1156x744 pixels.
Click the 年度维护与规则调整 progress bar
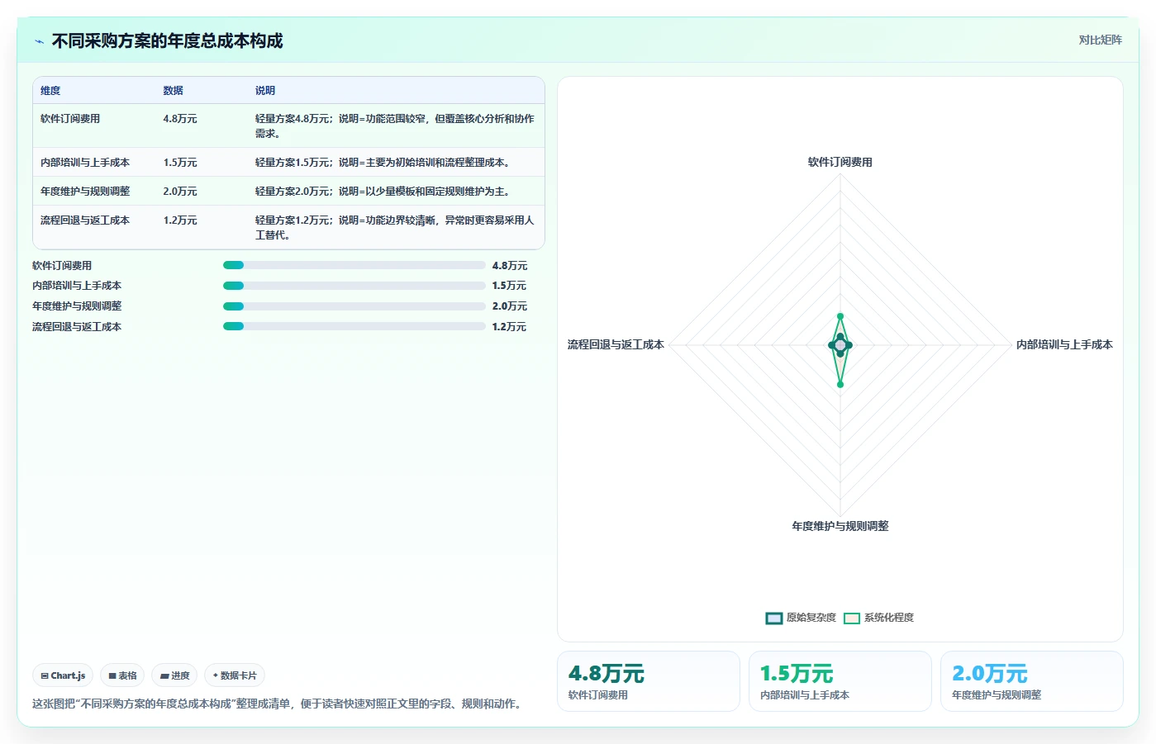point(354,306)
